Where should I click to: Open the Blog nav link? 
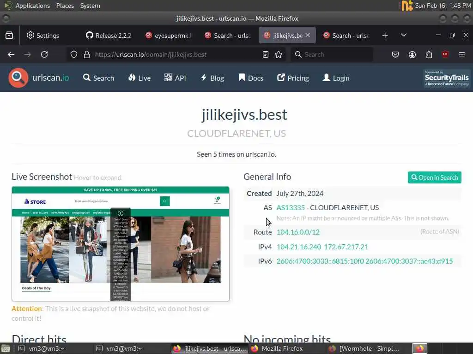[x=212, y=78]
